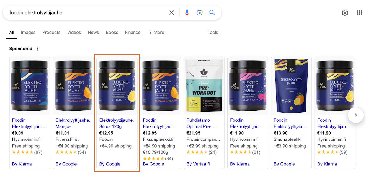Clear the search query with the X icon
366x175 pixels.
pos(172,13)
